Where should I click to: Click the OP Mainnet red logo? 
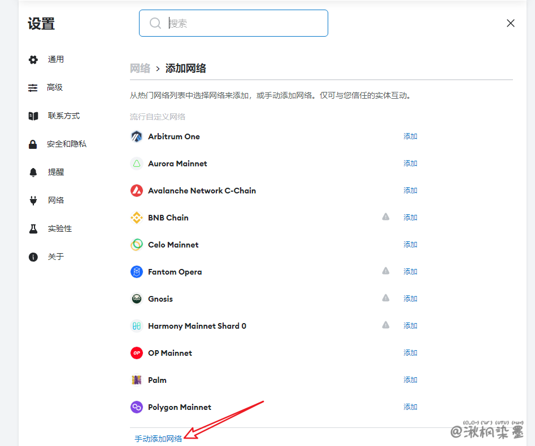pos(136,353)
